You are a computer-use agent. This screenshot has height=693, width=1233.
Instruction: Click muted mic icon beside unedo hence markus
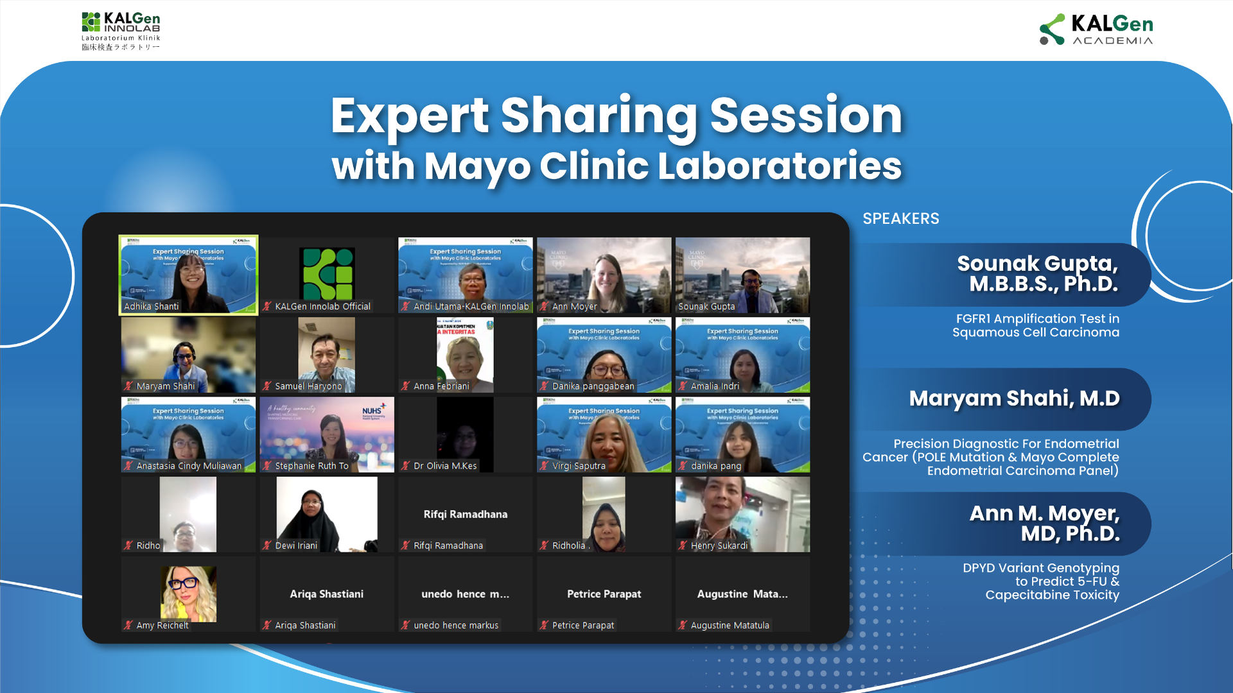[x=406, y=624]
